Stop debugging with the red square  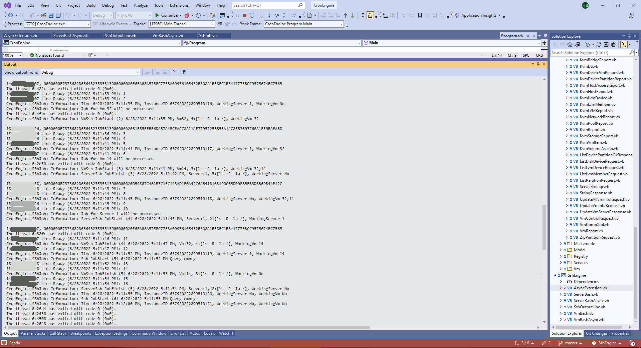point(245,15)
